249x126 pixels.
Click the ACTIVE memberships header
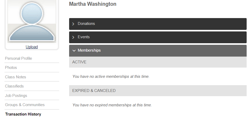click(158, 62)
